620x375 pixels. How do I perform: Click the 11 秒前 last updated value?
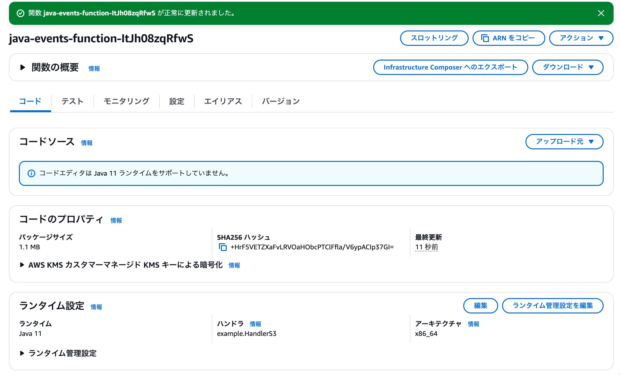click(x=427, y=247)
